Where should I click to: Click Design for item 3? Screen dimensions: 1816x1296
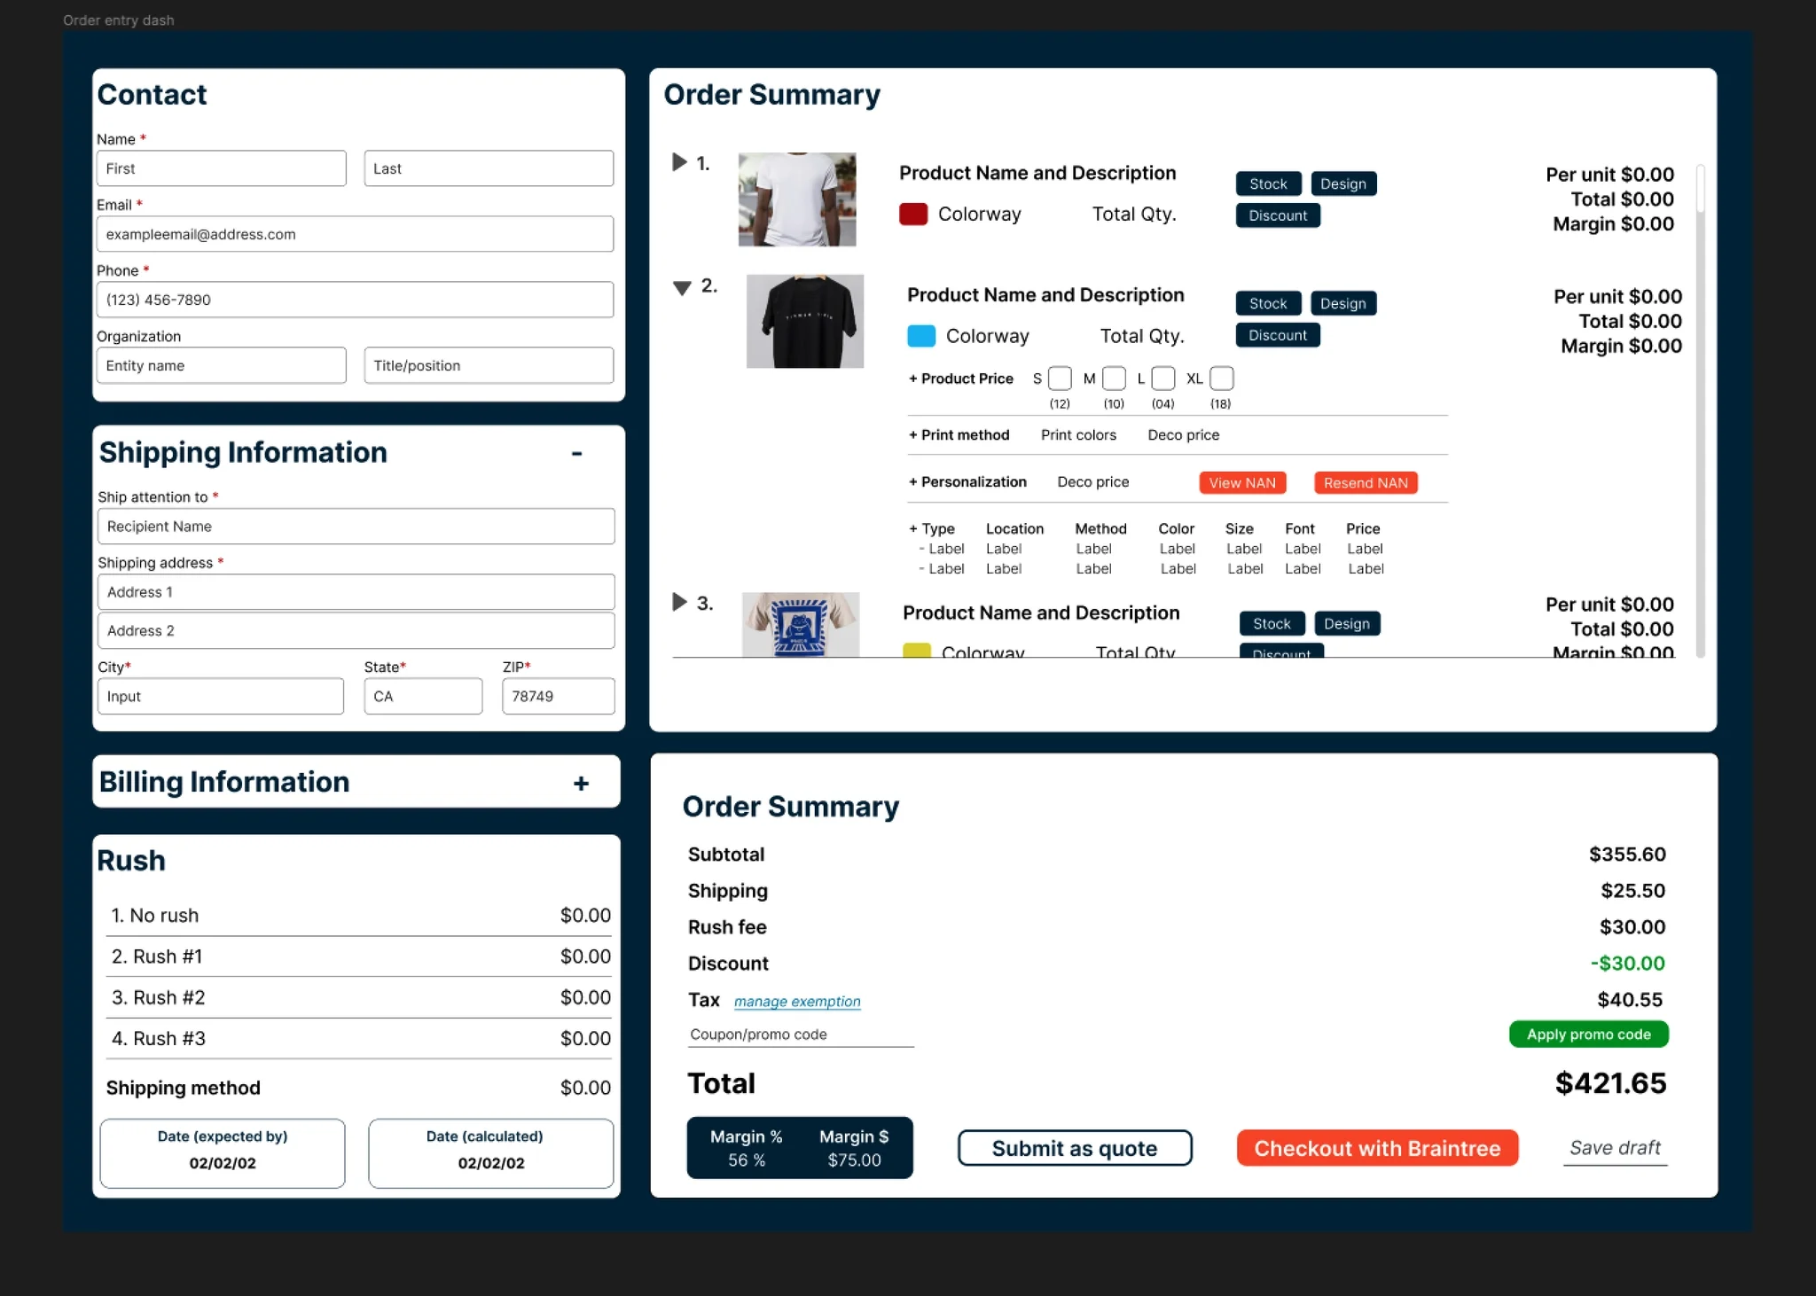(1347, 623)
